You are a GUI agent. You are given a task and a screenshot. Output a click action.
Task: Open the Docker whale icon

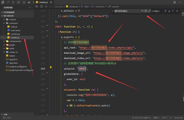pos(29,2)
